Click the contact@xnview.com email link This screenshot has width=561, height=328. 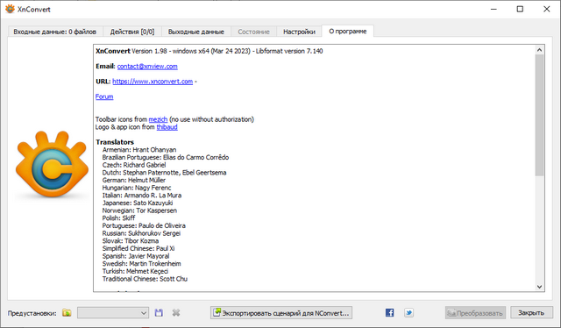click(147, 67)
